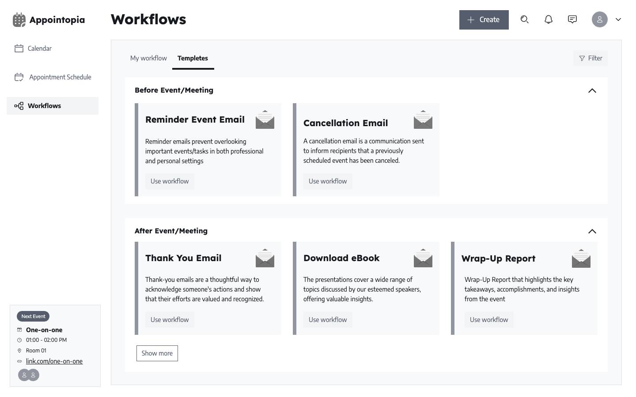Open the messages chat icon
This screenshot has width=636, height=397.
(572, 19)
